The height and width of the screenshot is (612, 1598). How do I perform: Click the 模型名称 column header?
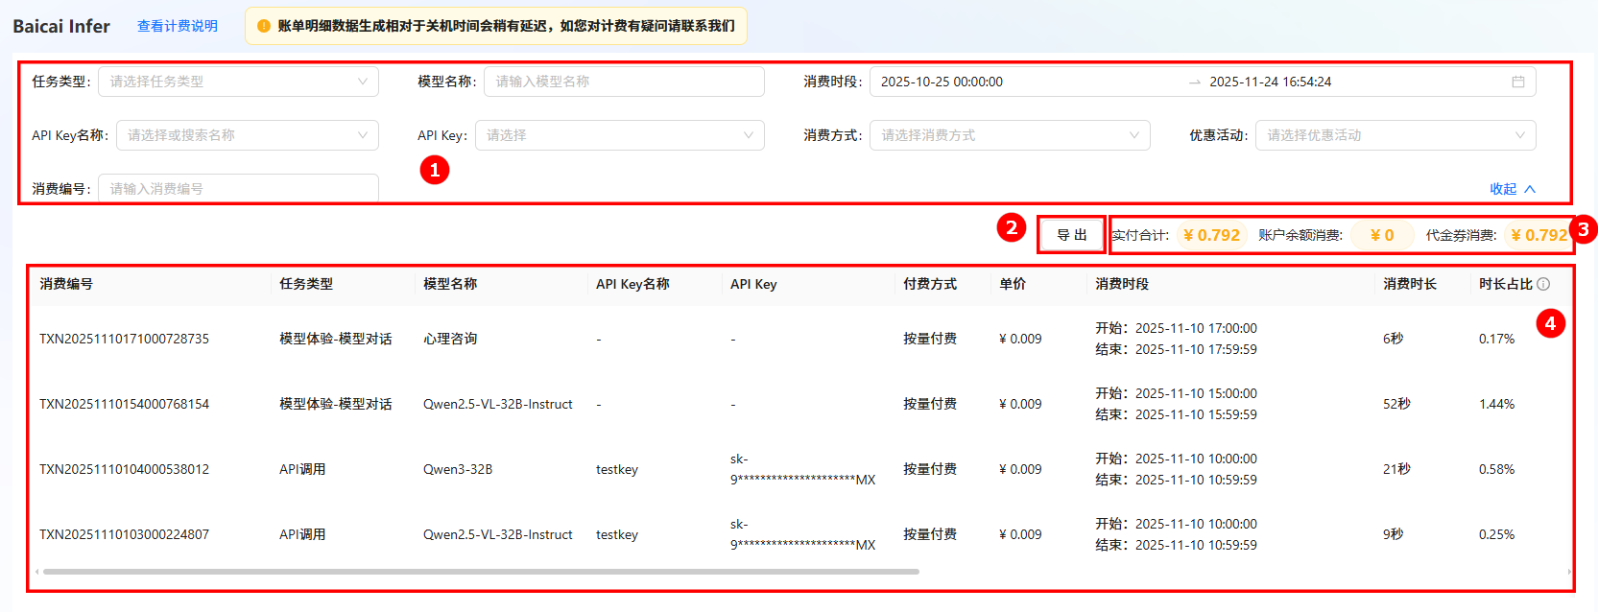[x=450, y=284]
